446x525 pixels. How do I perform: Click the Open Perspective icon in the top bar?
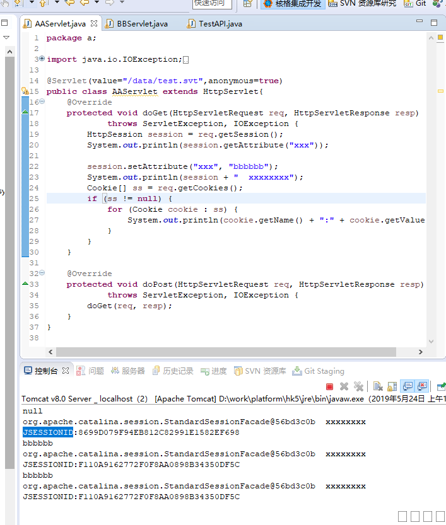pyautogui.click(x=249, y=4)
